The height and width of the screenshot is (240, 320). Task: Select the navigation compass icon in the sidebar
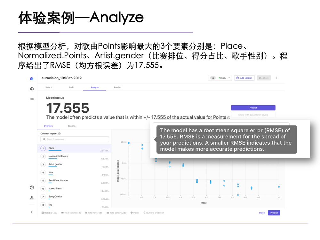(32, 88)
